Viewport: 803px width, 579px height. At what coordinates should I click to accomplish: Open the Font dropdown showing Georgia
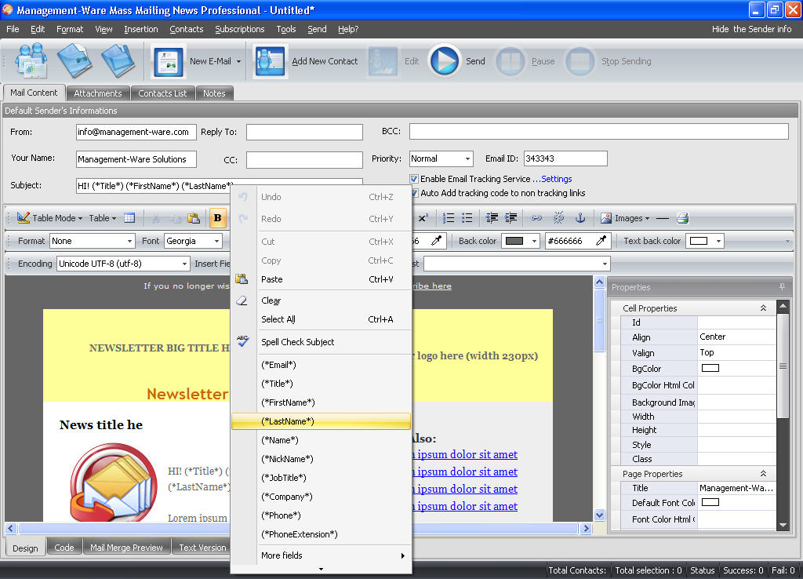click(216, 241)
